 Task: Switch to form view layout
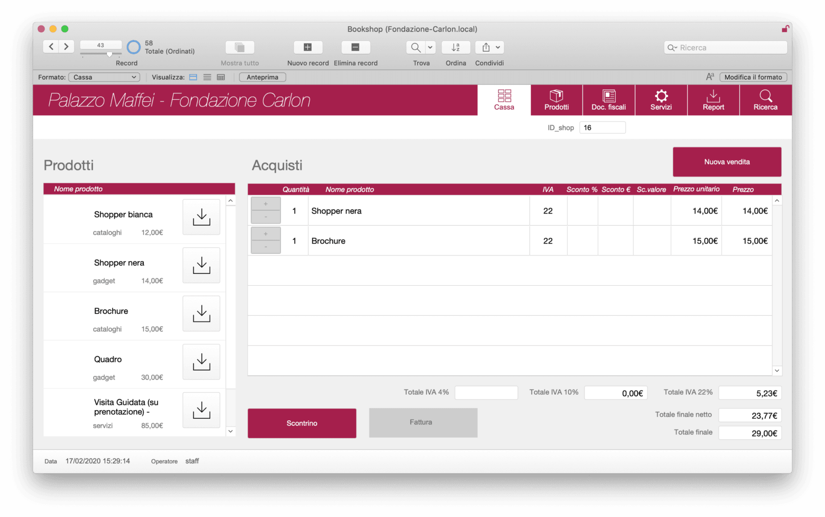point(193,77)
